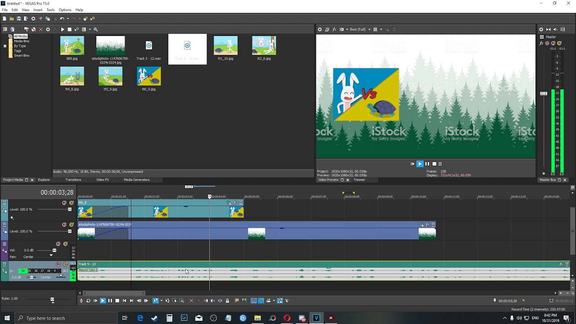Delete selected event with transport red X
This screenshot has width=576, height=324.
(x=191, y=301)
